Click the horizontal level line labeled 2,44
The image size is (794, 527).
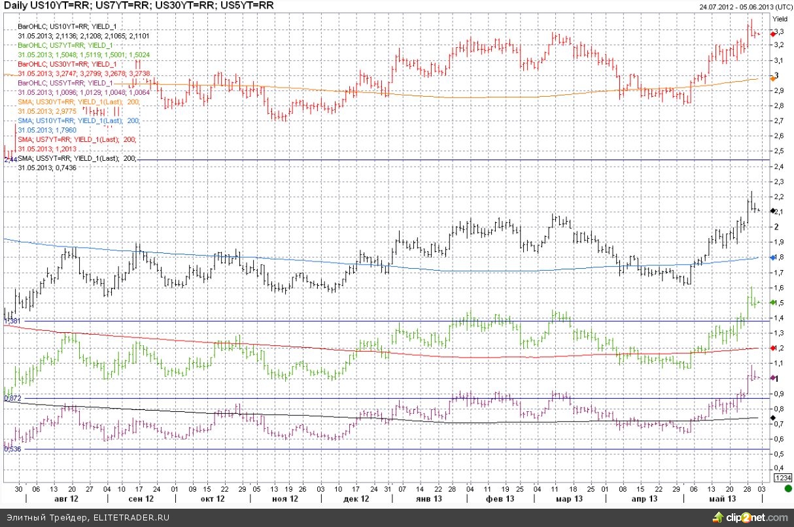point(392,160)
